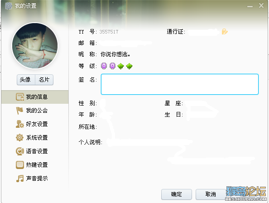
Task: Click the second purple shield level badge
Action: click(112, 66)
